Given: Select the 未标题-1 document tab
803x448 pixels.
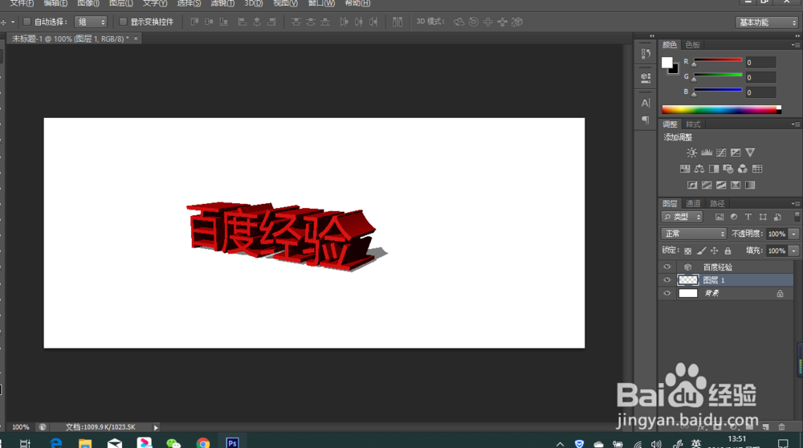Looking at the screenshot, I should click(70, 39).
